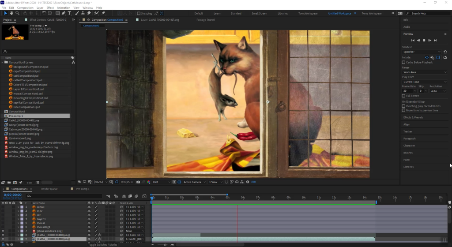Viewport: 452px width, 247px height.
Task: Select the Rotation tool
Action: (x=44, y=13)
